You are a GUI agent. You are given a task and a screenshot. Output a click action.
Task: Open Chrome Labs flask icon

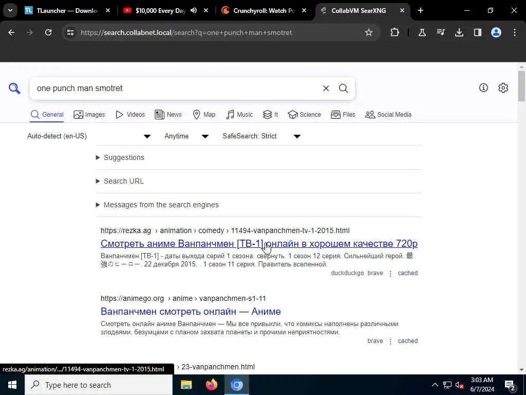[422, 32]
